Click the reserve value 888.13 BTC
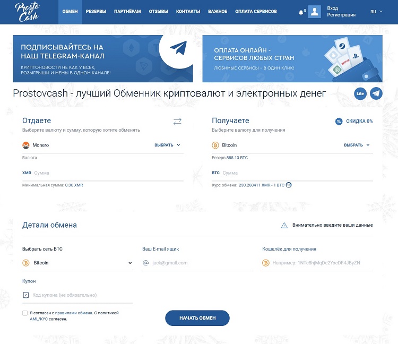 [237, 158]
